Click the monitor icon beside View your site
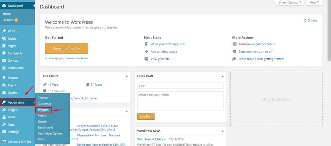Screen dimensions: 331x146 tap(146, 59)
